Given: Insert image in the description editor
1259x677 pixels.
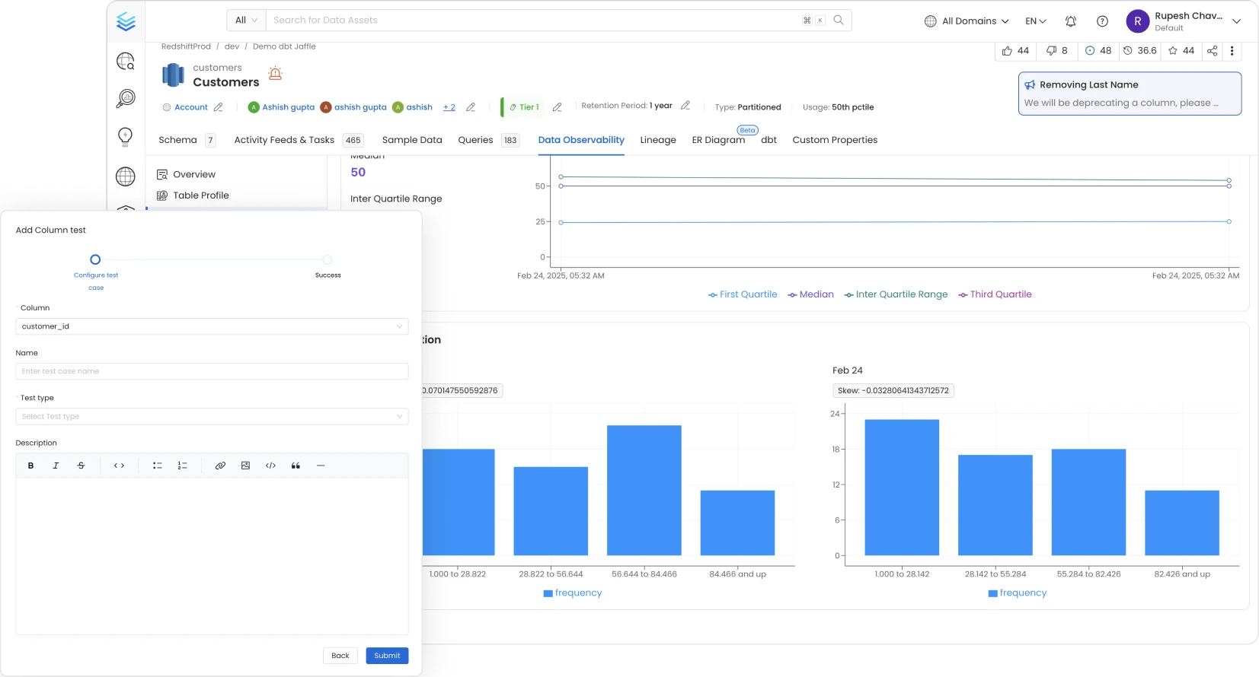Looking at the screenshot, I should coord(245,466).
